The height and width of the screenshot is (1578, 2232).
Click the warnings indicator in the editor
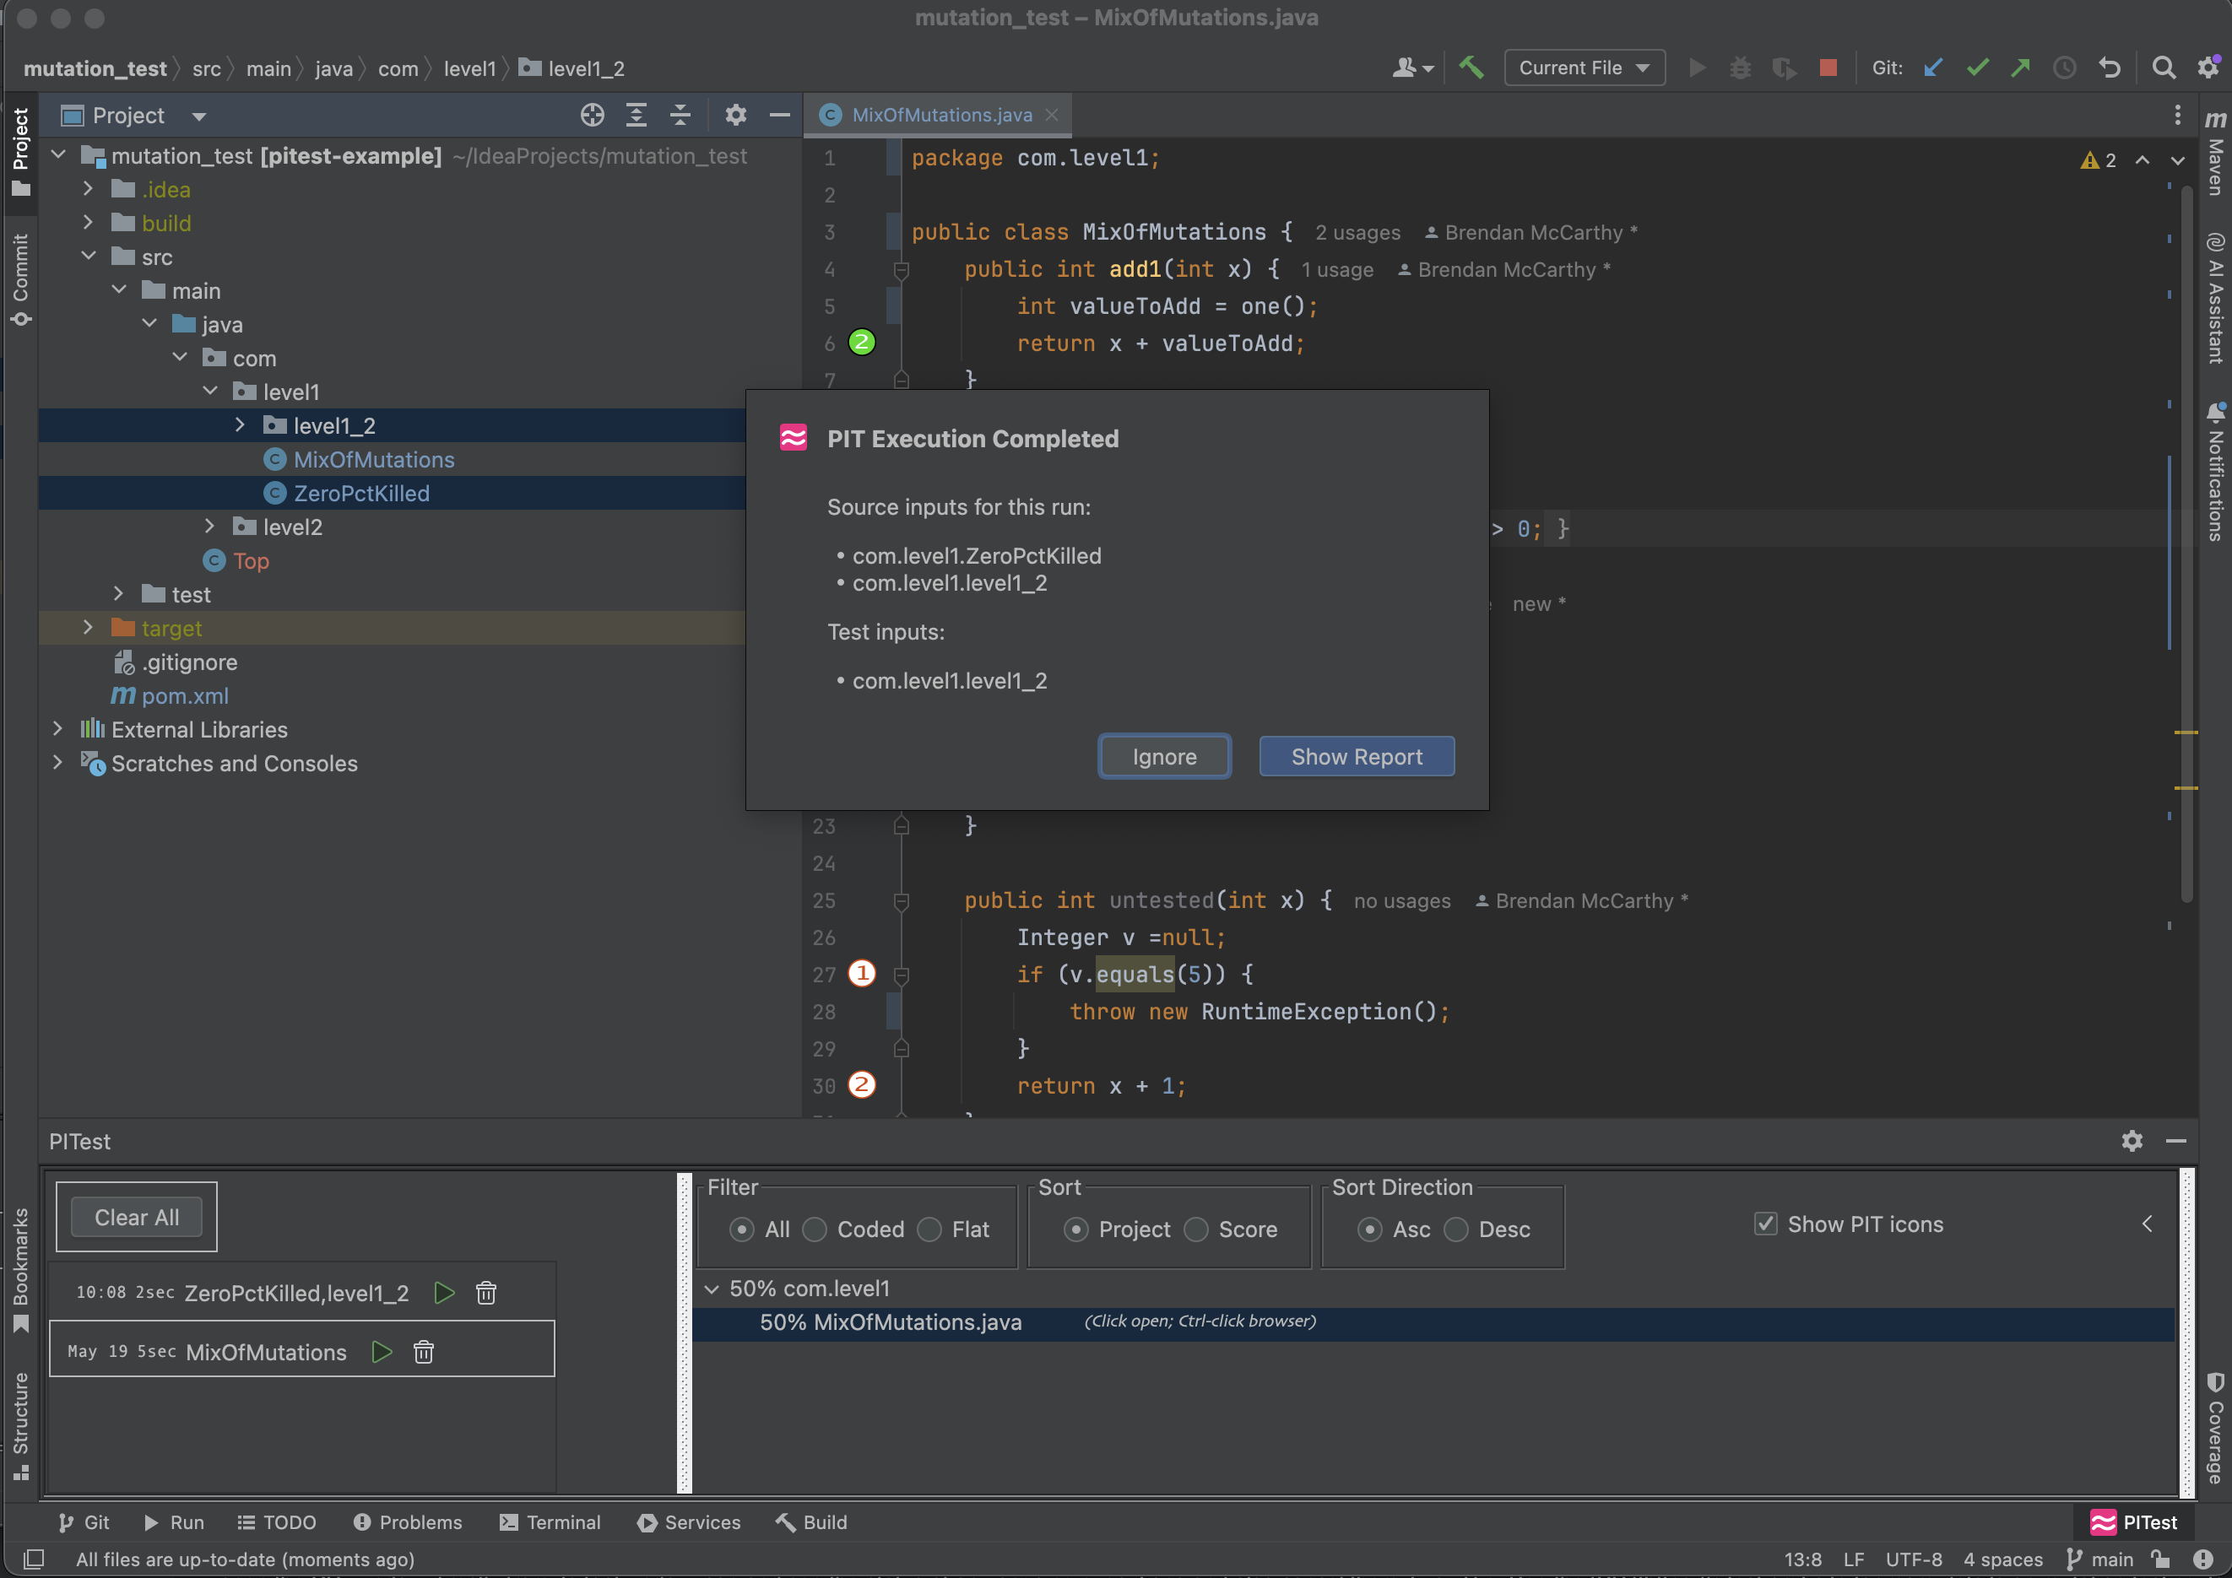pyautogui.click(x=2098, y=160)
